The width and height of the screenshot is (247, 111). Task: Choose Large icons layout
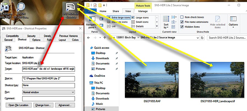click(140, 18)
